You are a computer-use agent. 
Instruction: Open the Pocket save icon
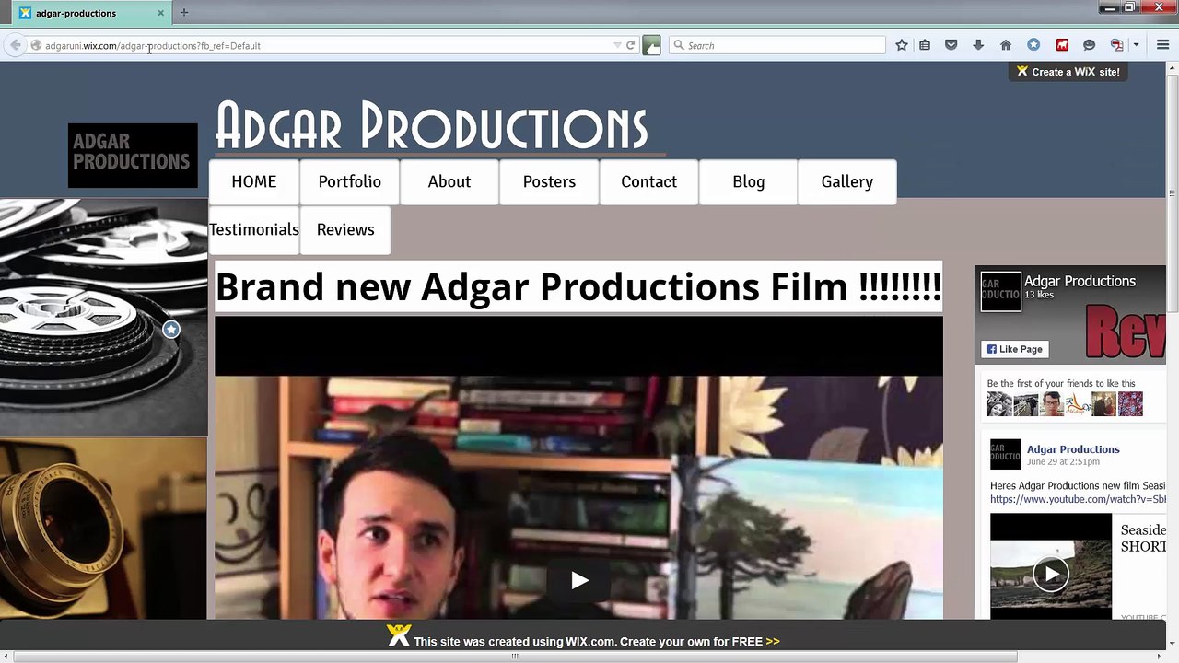pos(951,45)
